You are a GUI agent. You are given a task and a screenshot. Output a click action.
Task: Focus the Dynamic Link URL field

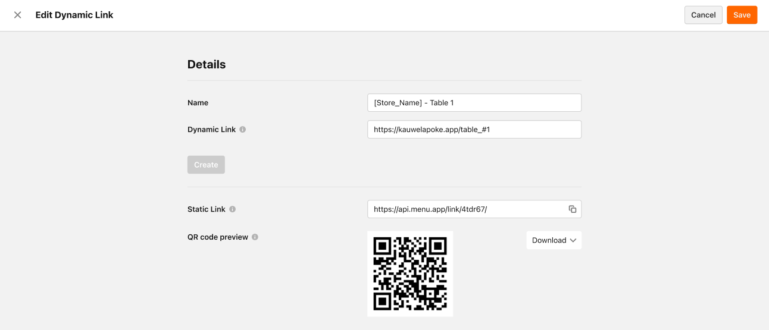pyautogui.click(x=474, y=129)
